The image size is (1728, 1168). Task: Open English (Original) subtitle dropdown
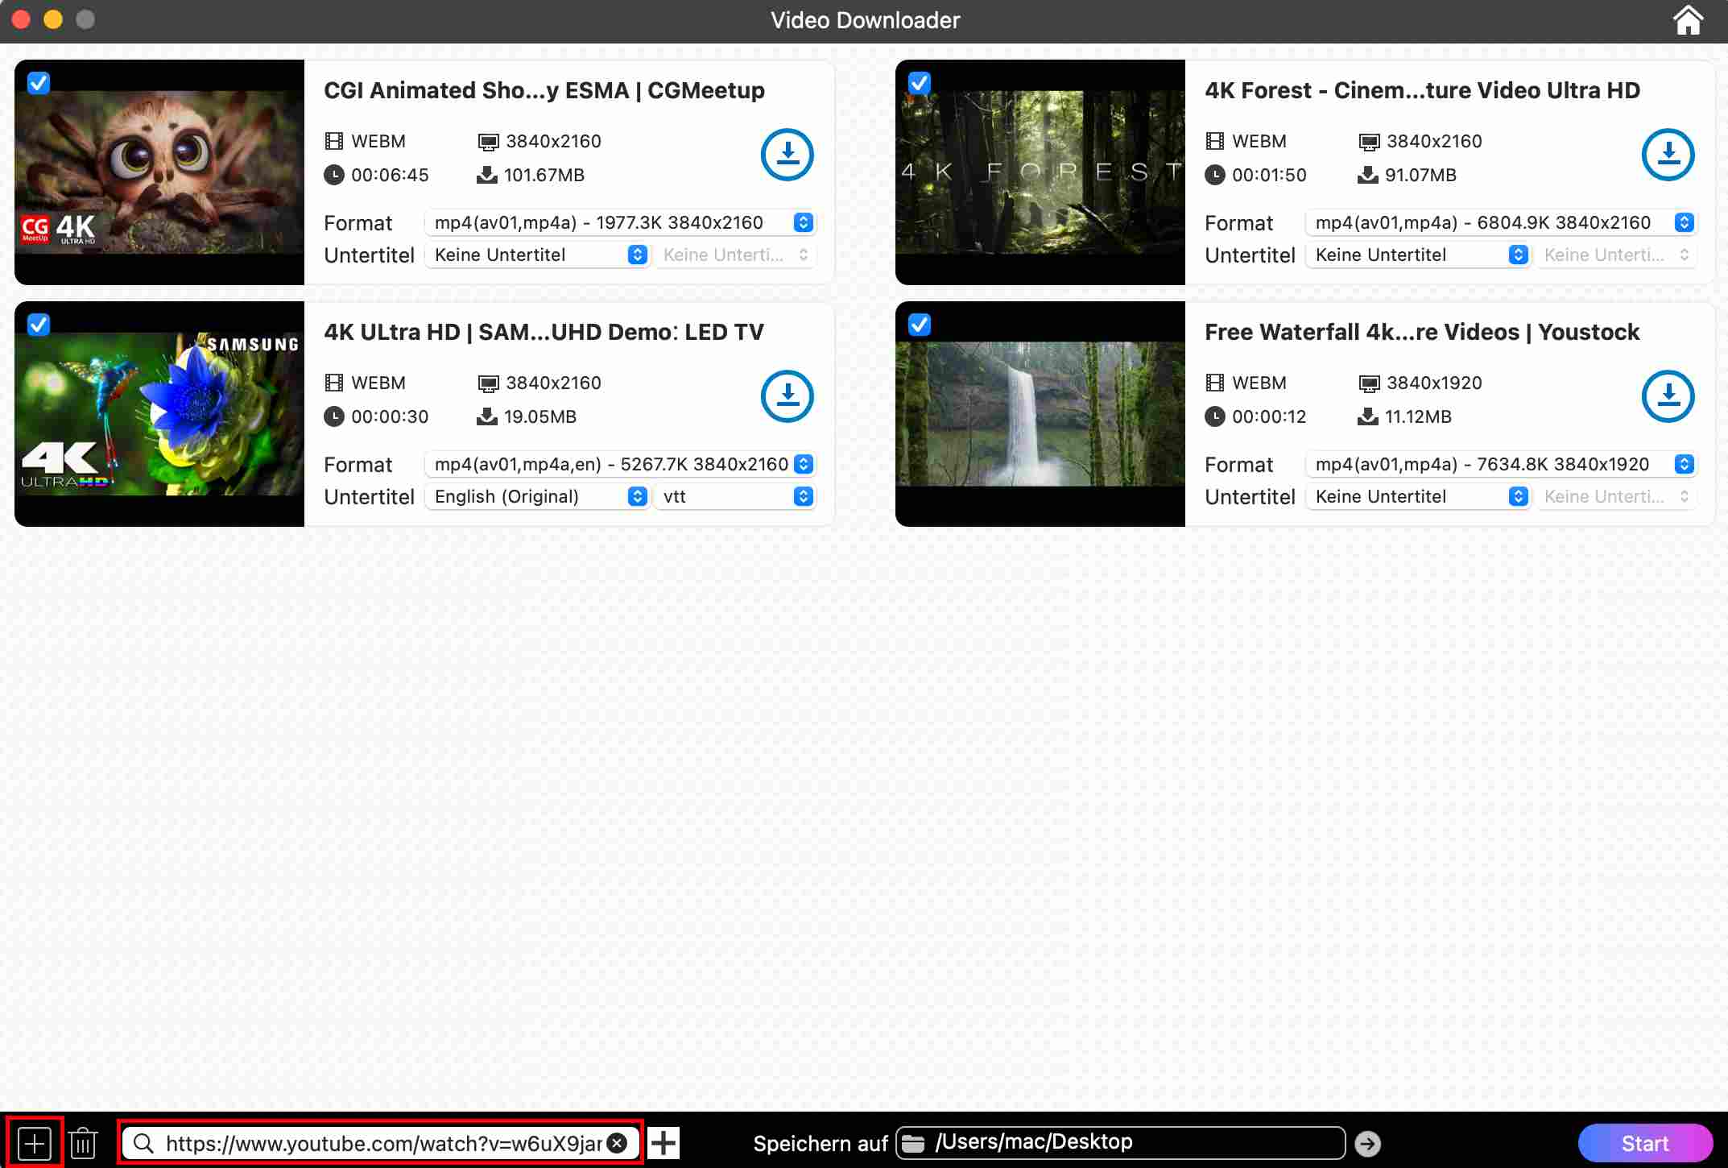[x=536, y=496]
